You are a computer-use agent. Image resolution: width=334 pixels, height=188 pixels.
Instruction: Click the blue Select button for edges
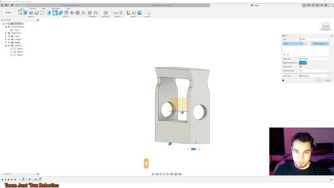click(303, 63)
